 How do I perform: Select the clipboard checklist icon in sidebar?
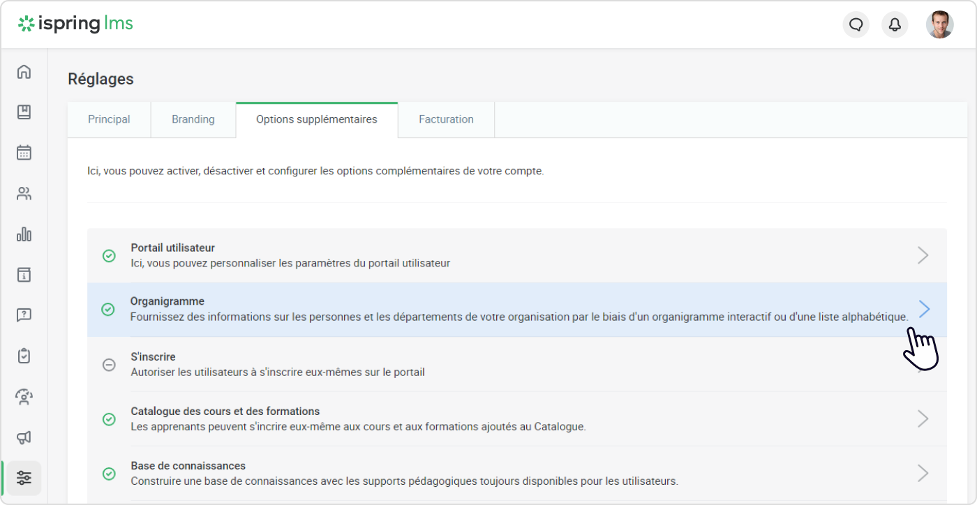(x=24, y=356)
